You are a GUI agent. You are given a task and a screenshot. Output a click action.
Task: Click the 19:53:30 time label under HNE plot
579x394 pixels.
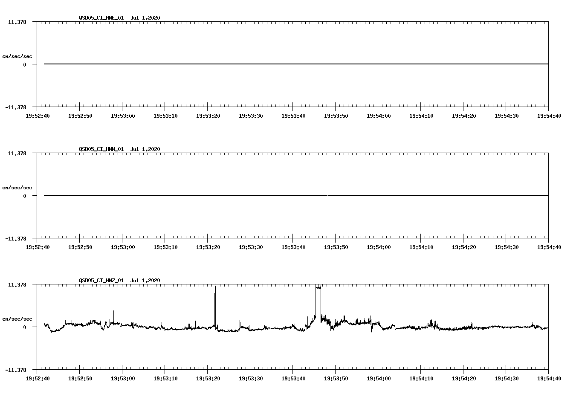tap(251, 116)
